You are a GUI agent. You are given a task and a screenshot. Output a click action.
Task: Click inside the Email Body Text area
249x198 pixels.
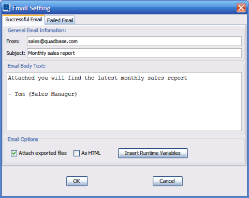pos(124,102)
